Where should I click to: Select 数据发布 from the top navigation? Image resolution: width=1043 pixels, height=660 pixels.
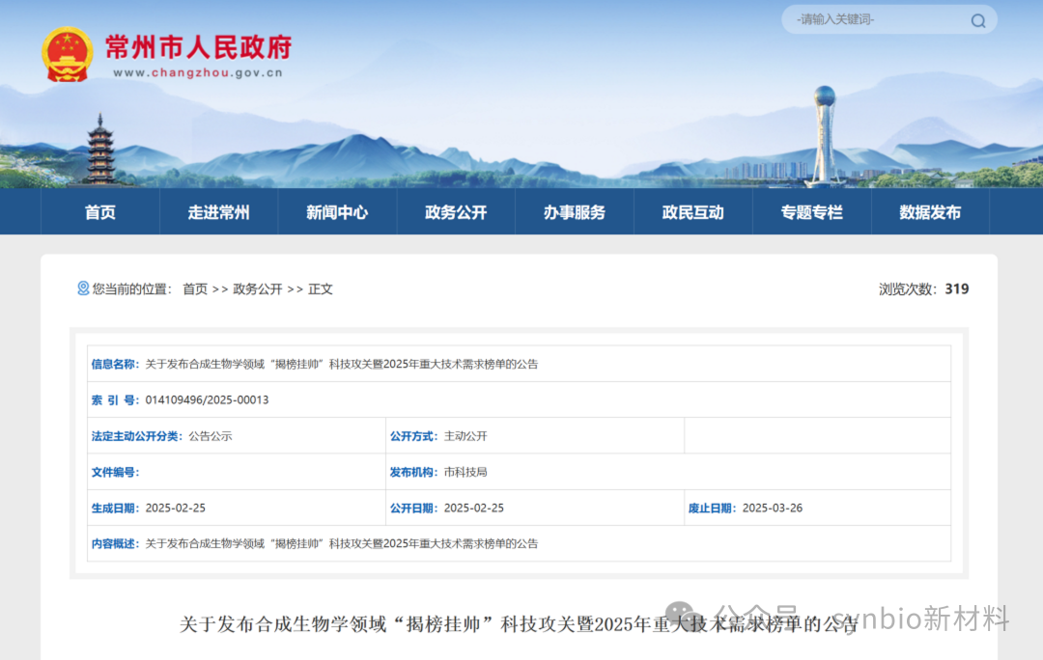pos(930,212)
